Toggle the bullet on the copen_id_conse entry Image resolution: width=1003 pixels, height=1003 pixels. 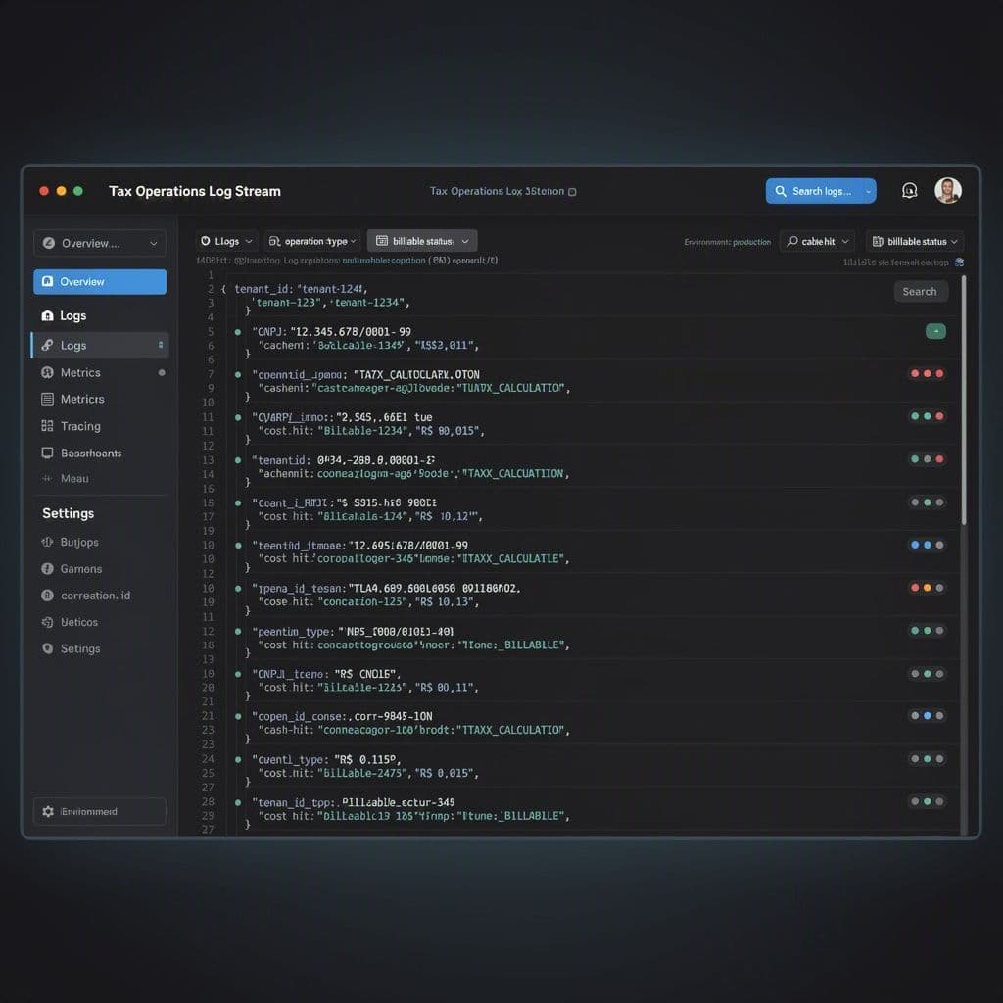(x=238, y=716)
